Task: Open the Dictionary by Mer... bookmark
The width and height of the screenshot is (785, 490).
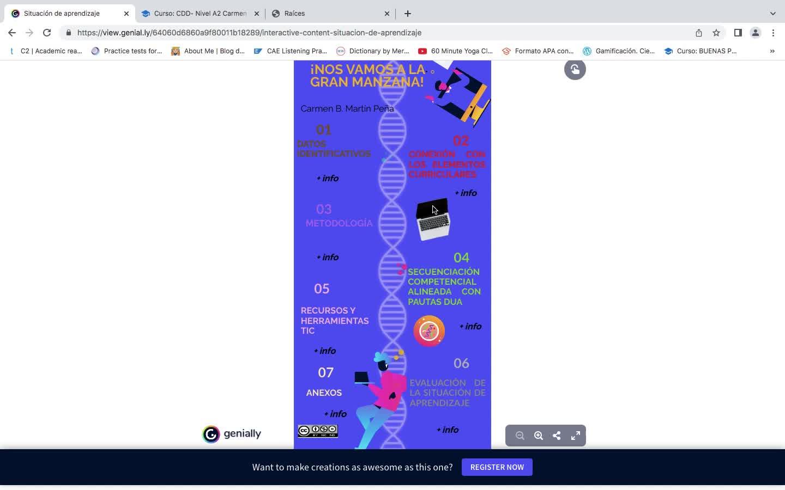Action: coord(373,51)
